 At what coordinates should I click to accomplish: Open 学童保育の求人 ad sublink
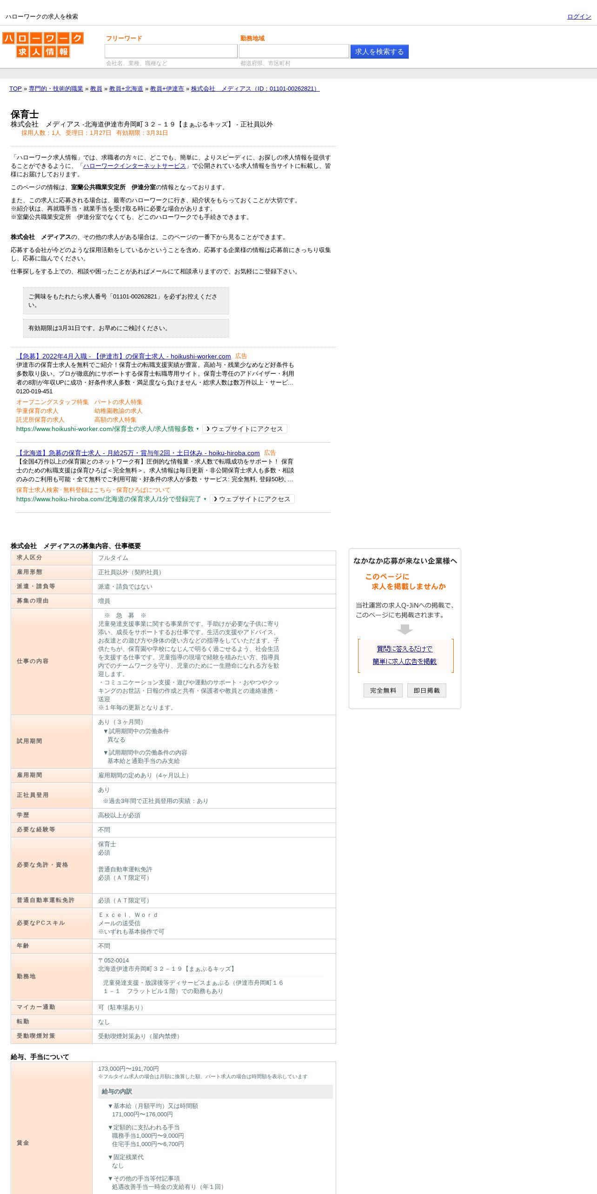[37, 411]
